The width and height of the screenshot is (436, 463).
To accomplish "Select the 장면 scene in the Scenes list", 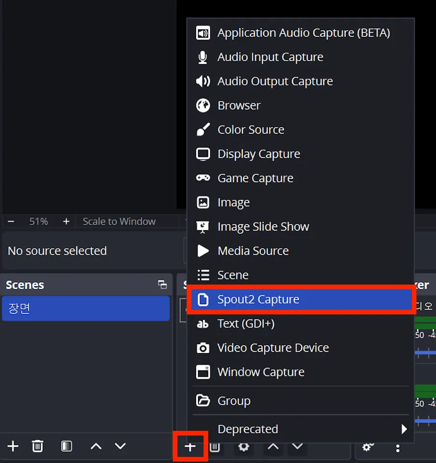I will tap(86, 308).
